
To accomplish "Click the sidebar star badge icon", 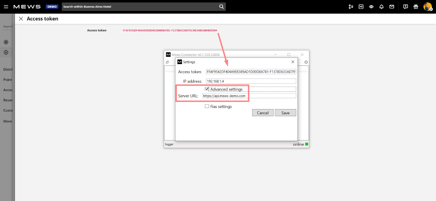I will pos(6,42).
